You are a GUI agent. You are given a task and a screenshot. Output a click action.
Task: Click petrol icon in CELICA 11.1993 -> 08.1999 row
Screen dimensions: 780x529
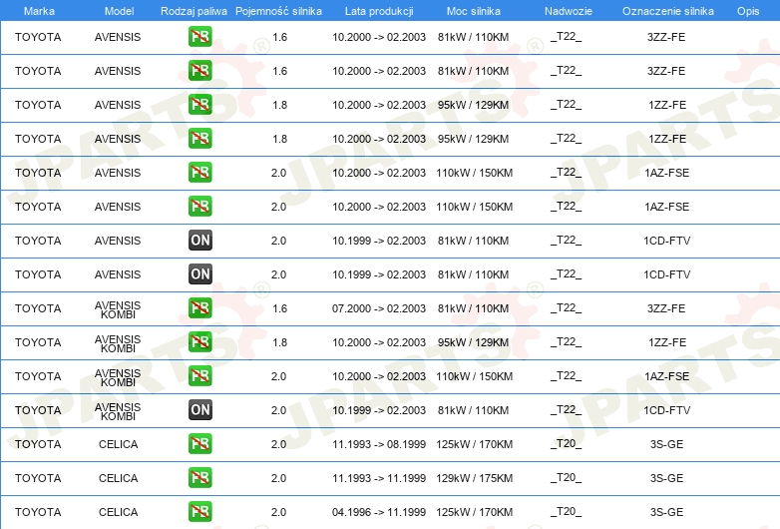tap(199, 444)
